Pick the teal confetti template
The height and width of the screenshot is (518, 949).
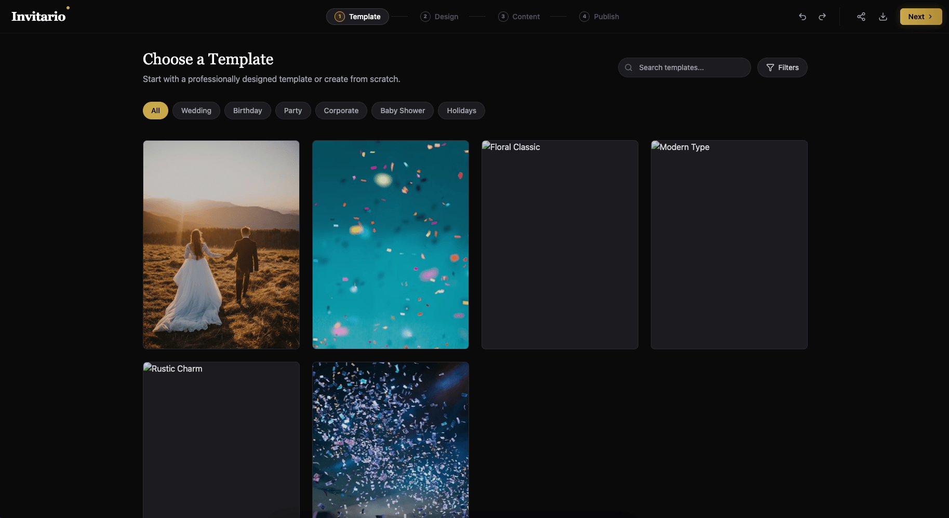(391, 244)
